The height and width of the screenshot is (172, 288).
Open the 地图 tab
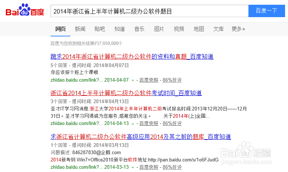pyautogui.click(x=199, y=29)
